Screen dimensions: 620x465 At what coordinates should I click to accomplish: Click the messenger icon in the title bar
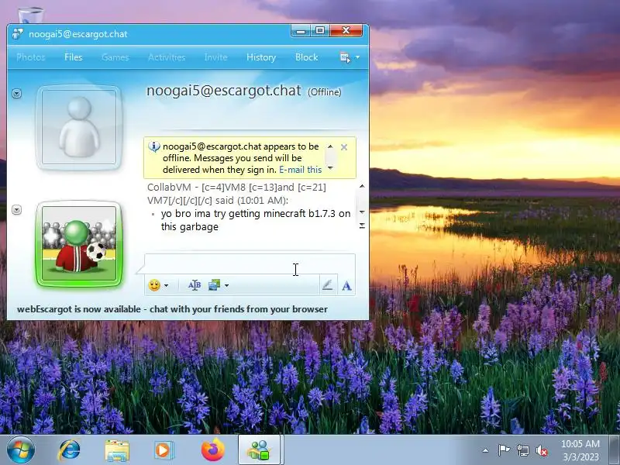[18, 34]
